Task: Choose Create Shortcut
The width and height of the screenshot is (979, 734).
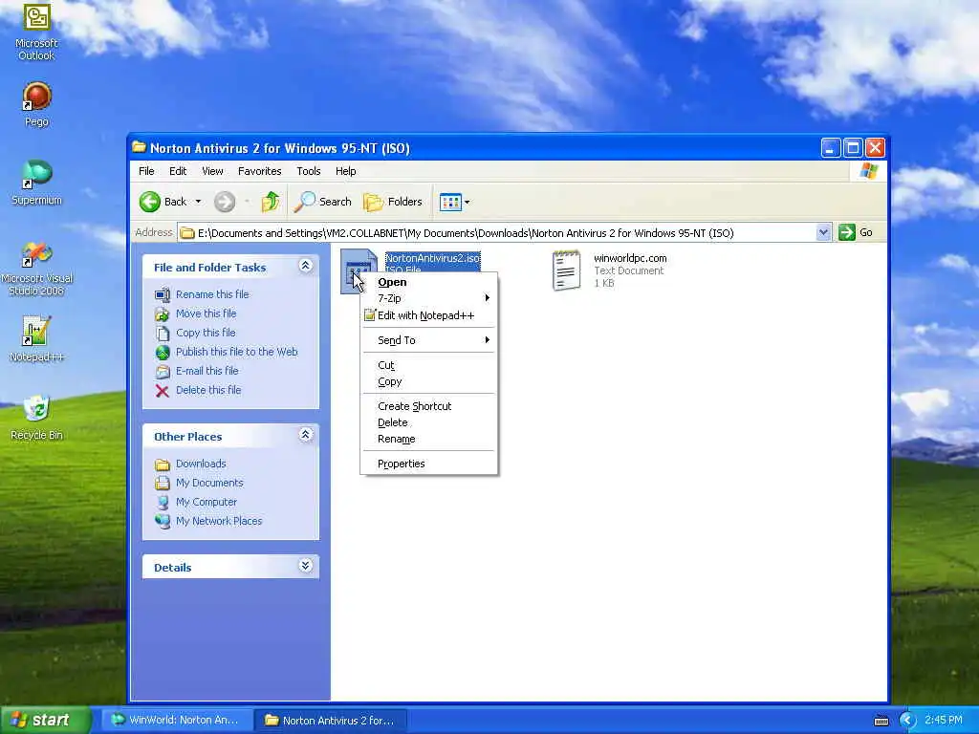Action: coord(429,406)
